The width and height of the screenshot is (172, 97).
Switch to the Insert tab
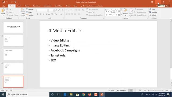19,6
